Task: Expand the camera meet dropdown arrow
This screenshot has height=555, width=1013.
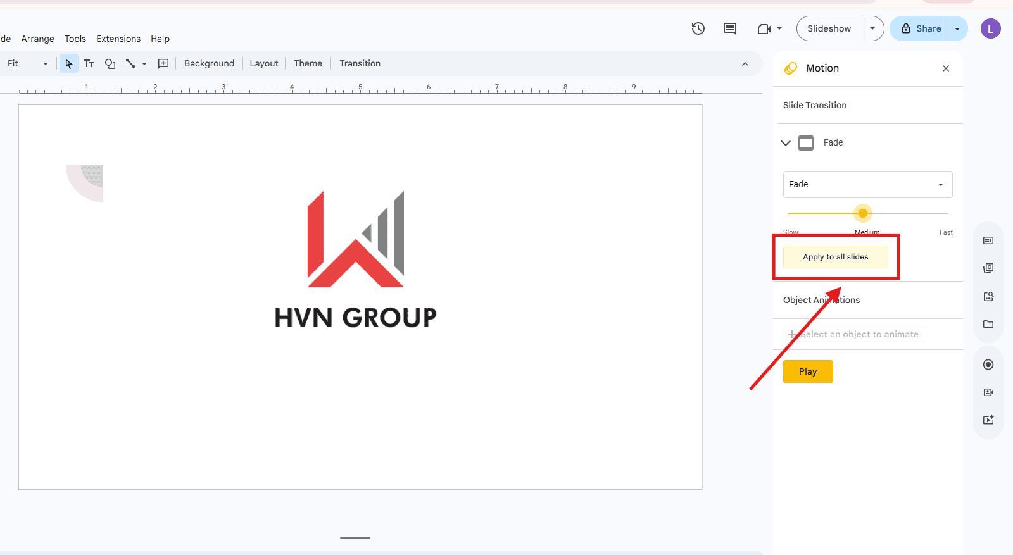Action: coord(779,28)
